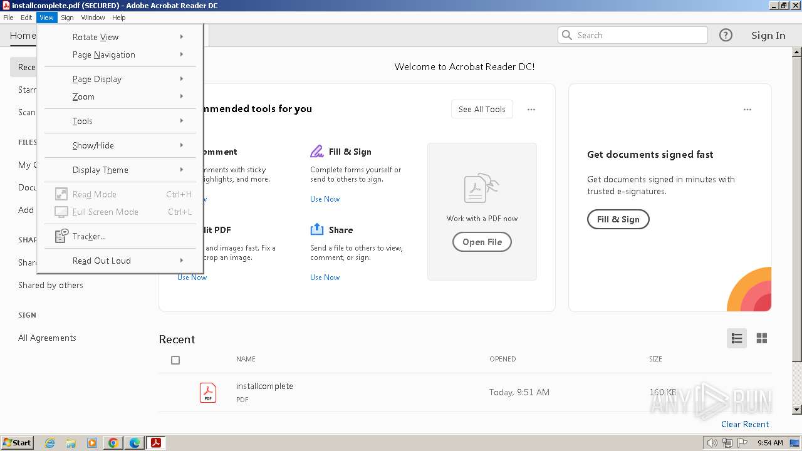Open more options in recommended tools card
This screenshot has width=802, height=451.
531,110
